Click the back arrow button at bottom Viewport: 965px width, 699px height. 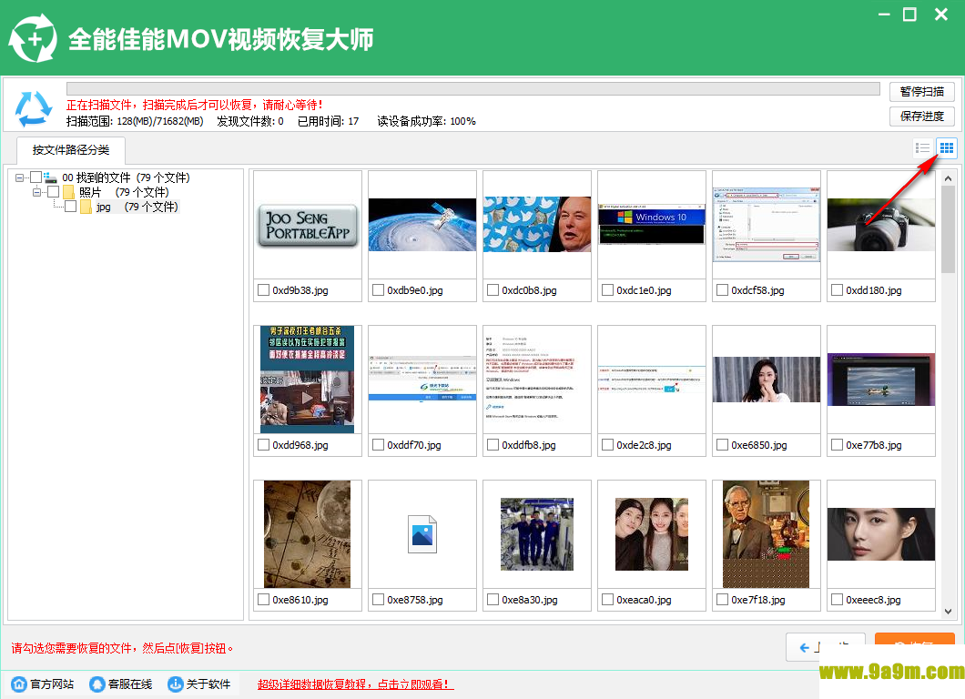coord(826,647)
